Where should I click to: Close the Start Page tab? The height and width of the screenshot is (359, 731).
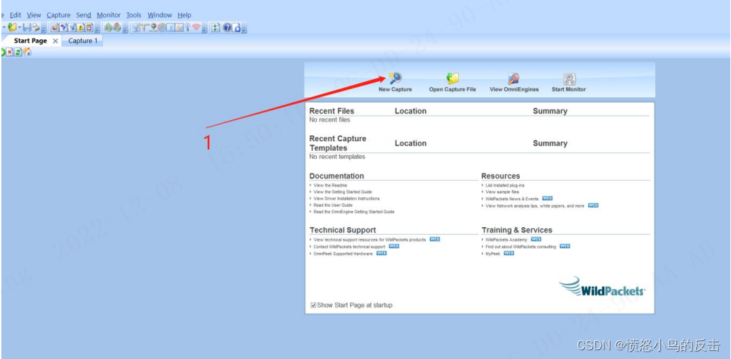point(55,41)
